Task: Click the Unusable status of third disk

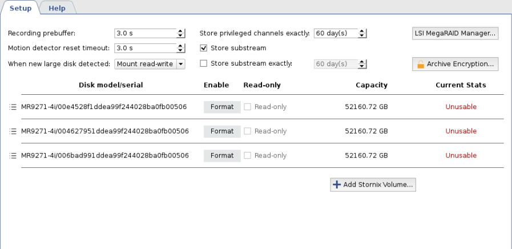Action: [461, 155]
